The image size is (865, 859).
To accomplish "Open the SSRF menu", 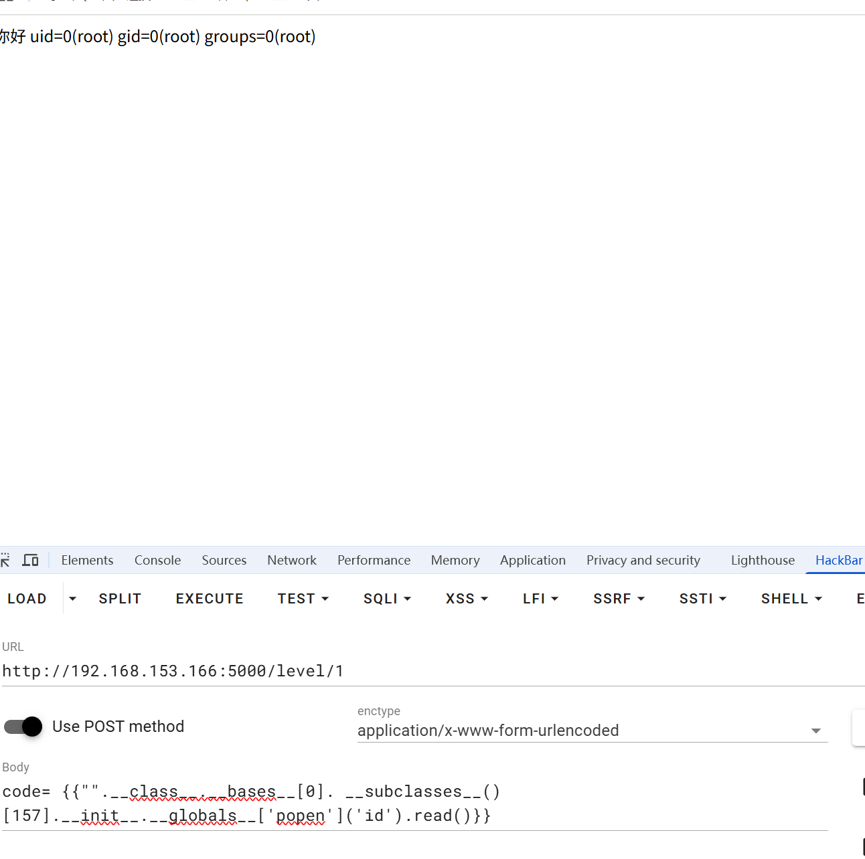I will tap(619, 599).
